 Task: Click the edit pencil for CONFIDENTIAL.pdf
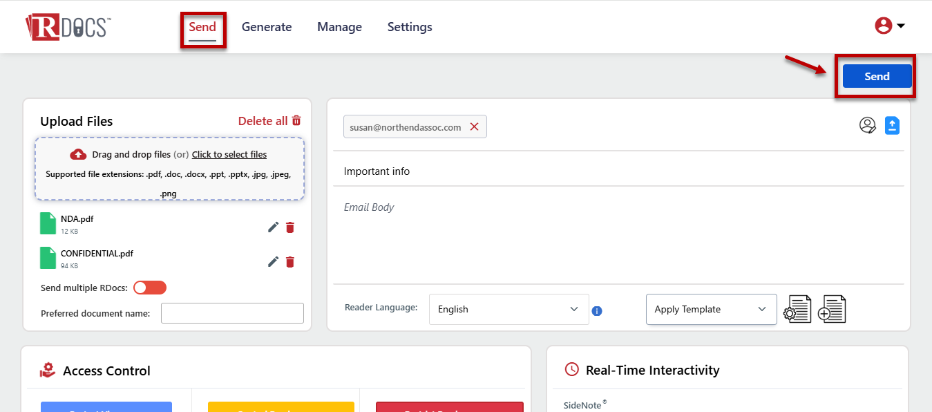[x=274, y=261]
